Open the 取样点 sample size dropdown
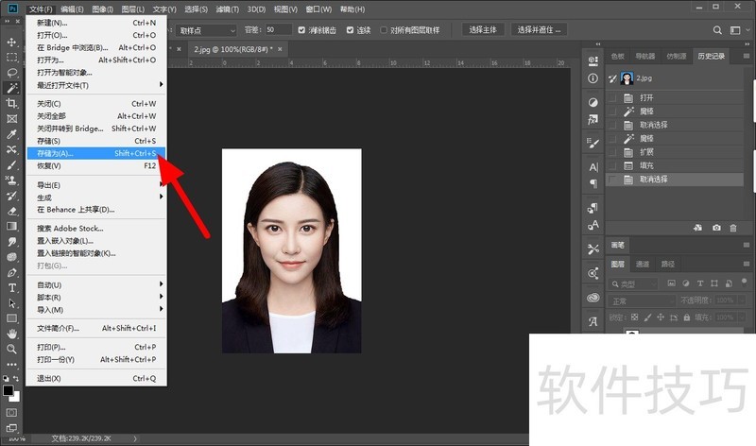Screen dimensions: 756x446 coord(206,29)
